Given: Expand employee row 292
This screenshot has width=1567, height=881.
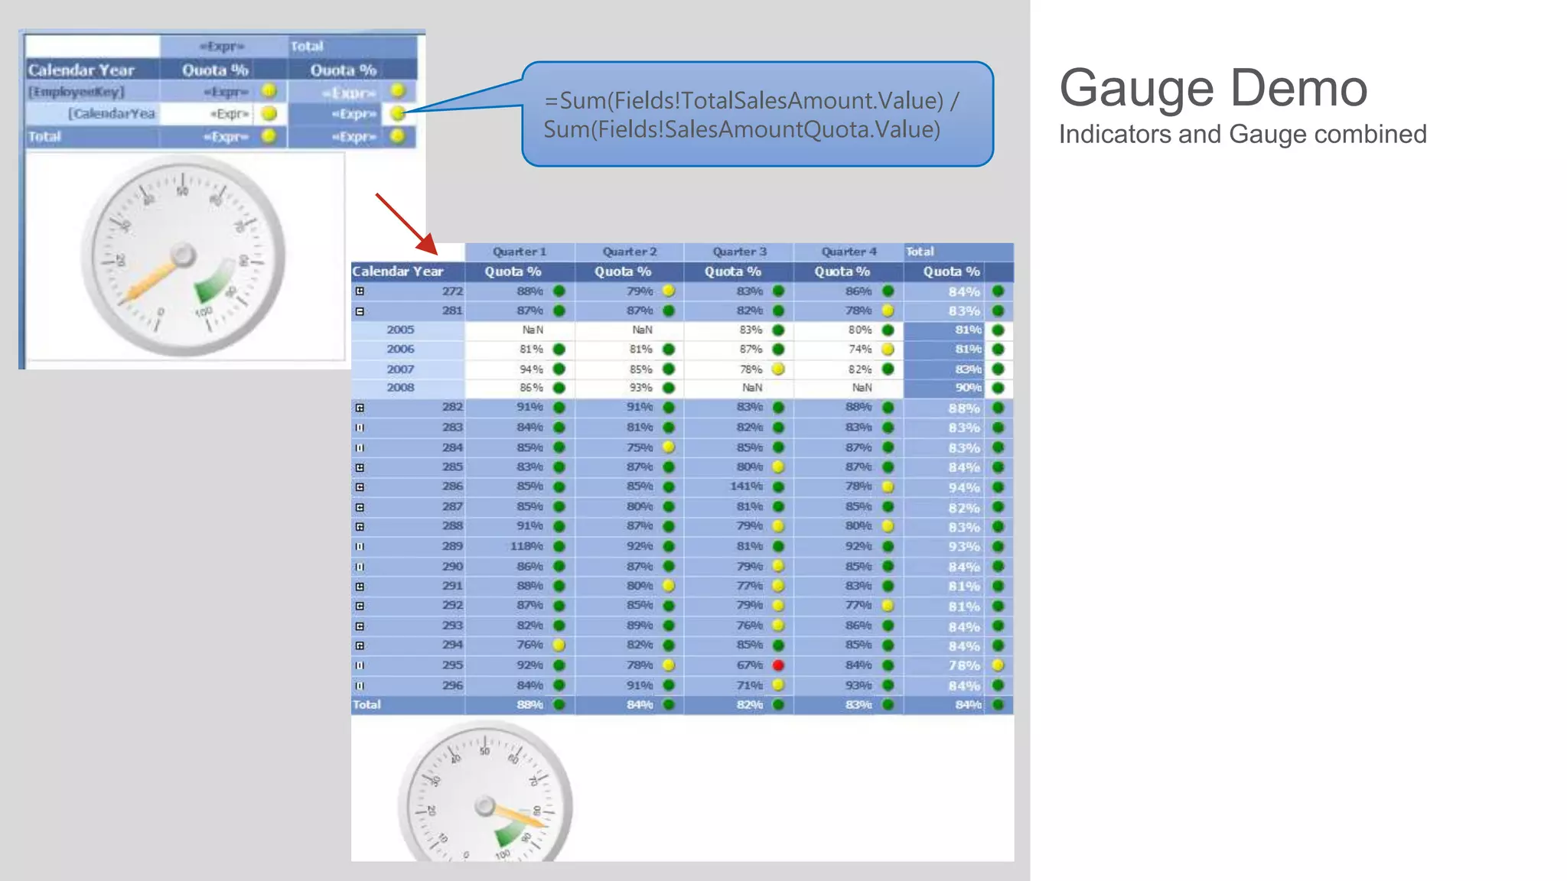Looking at the screenshot, I should pyautogui.click(x=360, y=606).
